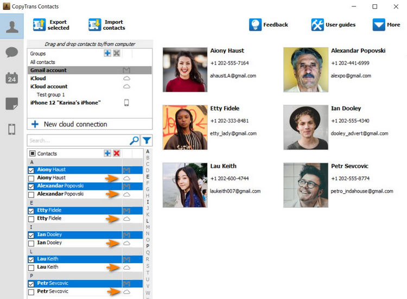Image resolution: width=407 pixels, height=299 pixels.
Task: Open the Calendar section in the sidebar
Action: pos(12,78)
